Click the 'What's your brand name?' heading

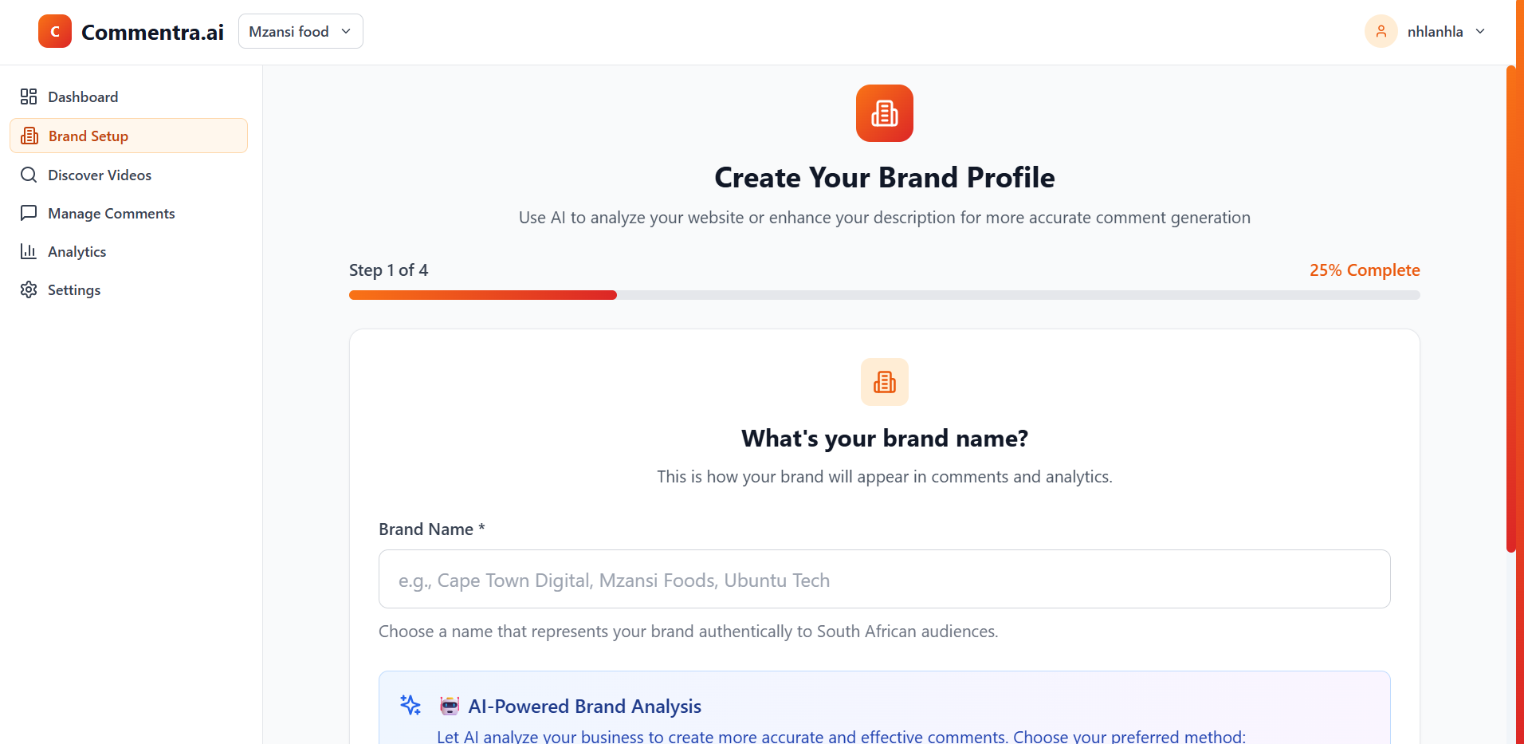click(x=885, y=439)
